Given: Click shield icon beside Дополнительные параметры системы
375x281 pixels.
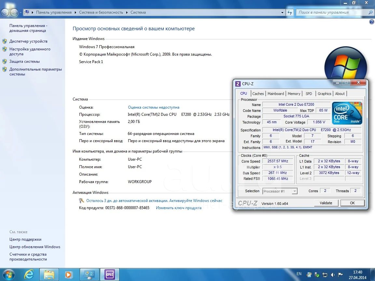Looking at the screenshot, I should (x=5, y=70).
